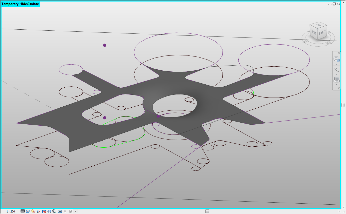Select the purple point at the oval opening
Image resolution: width=346 pixels, height=214 pixels.
point(158,116)
